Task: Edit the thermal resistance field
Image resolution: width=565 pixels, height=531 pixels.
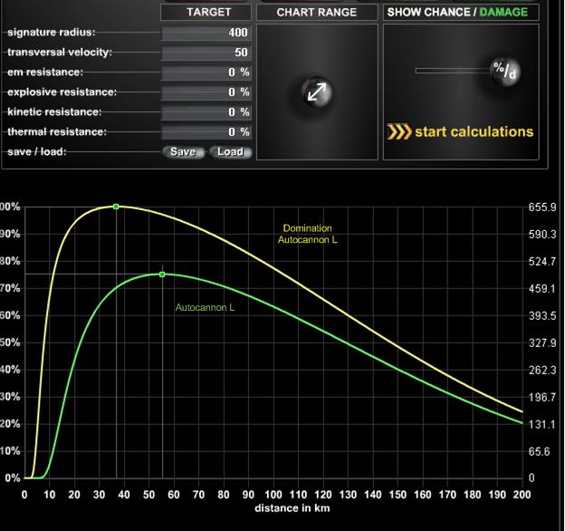Action: click(x=206, y=132)
